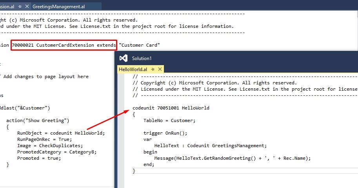358x188 pixels.
Task: Click the 'Image = CheckDuplicates;' line
Action: (x=50, y=146)
